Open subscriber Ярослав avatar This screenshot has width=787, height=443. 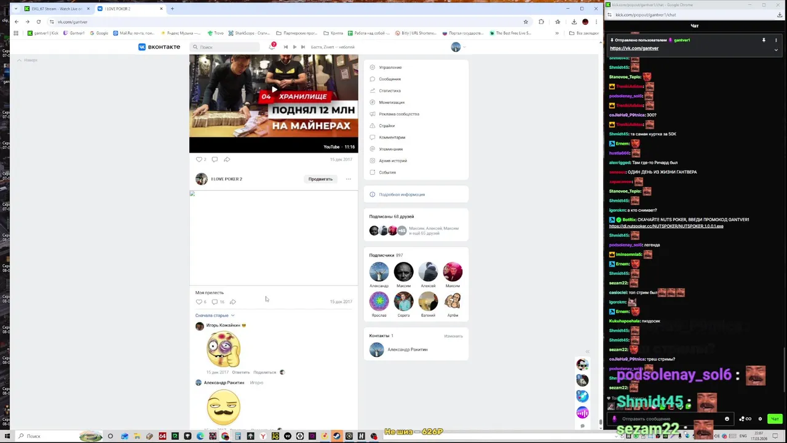coord(379,301)
